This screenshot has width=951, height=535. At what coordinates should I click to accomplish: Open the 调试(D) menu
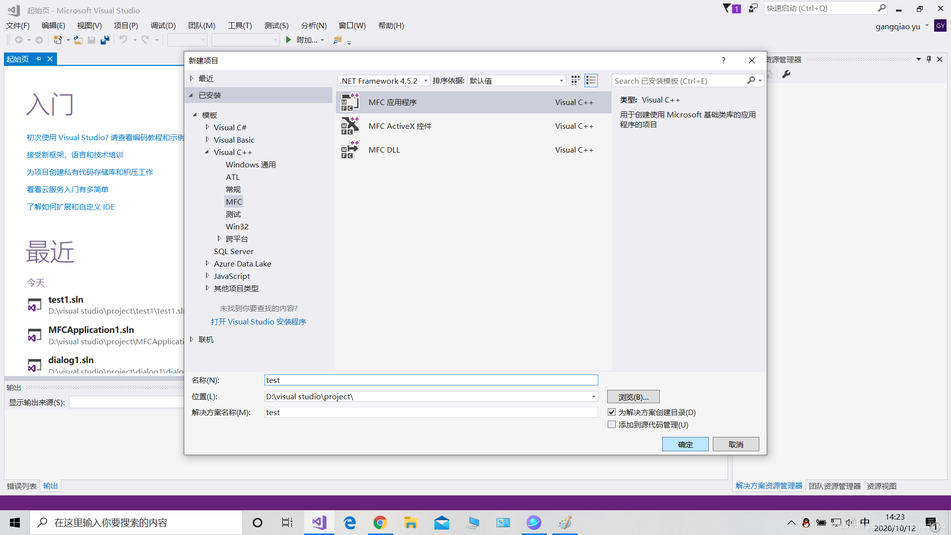163,25
